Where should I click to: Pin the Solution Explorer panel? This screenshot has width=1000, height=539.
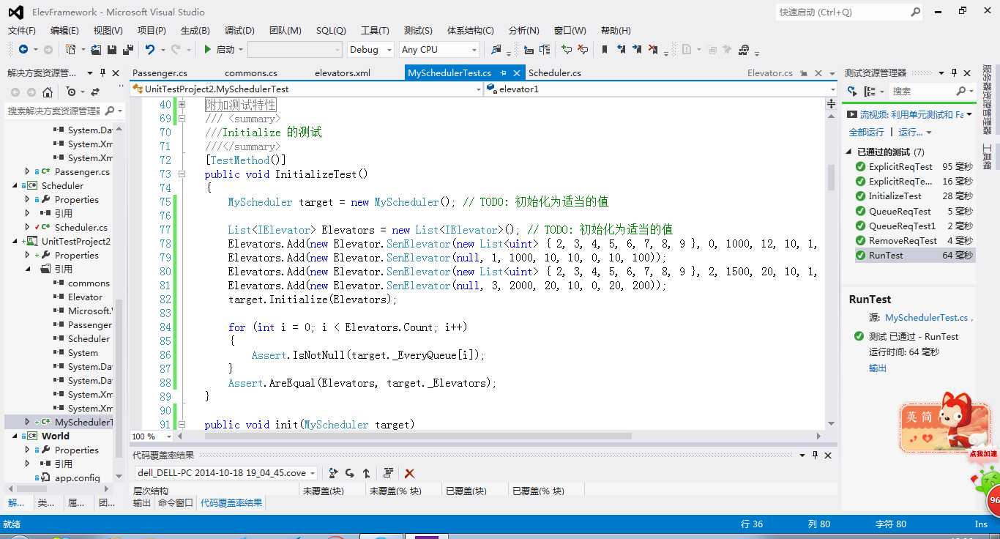pos(103,73)
